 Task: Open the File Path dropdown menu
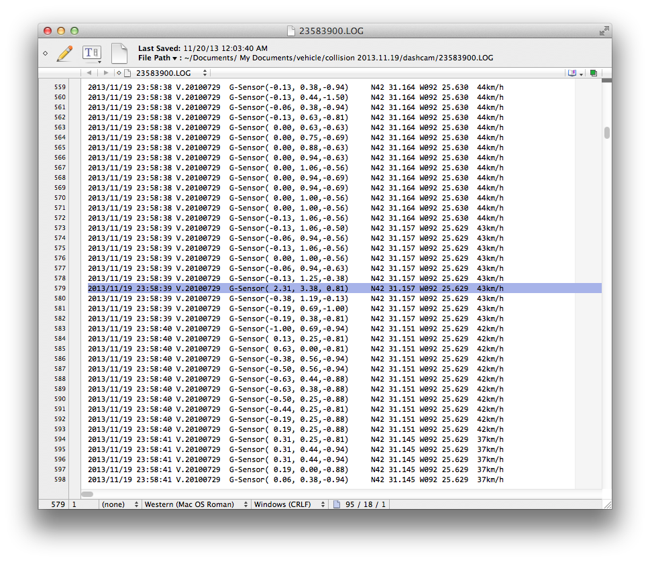point(158,58)
